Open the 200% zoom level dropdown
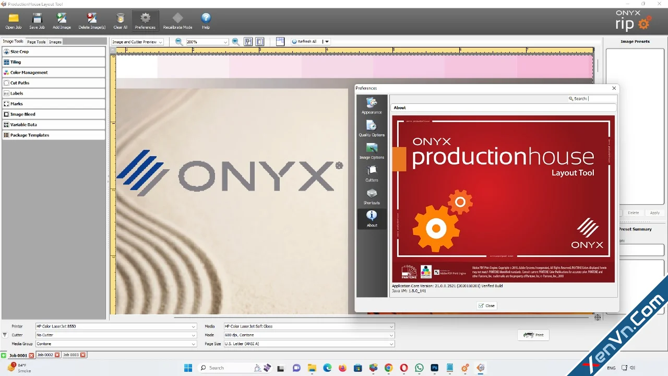This screenshot has width=668, height=376. 207,42
